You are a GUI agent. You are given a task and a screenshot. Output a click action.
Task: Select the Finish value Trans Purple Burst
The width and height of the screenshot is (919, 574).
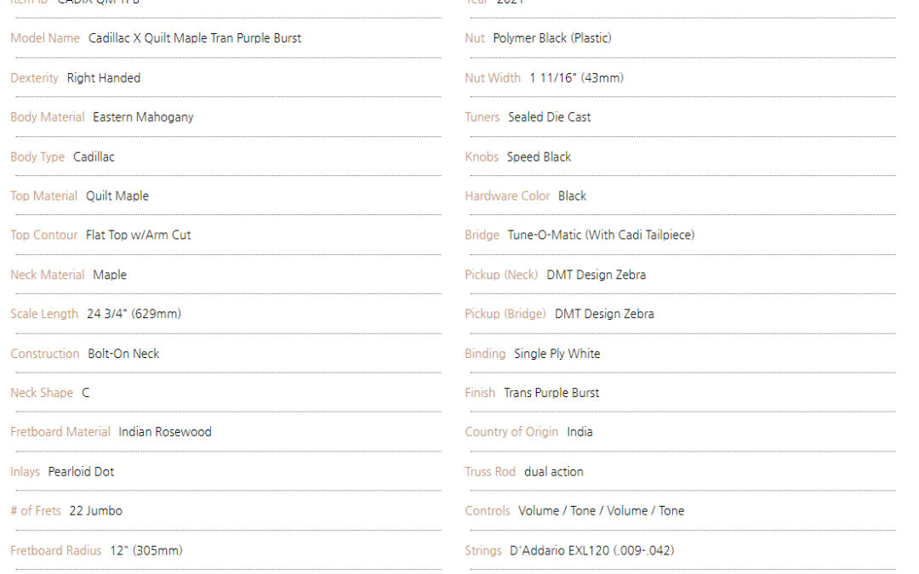551,393
